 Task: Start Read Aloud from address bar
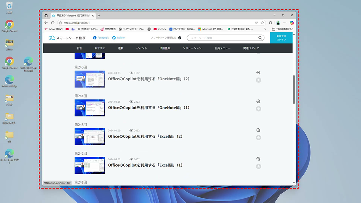point(256,23)
